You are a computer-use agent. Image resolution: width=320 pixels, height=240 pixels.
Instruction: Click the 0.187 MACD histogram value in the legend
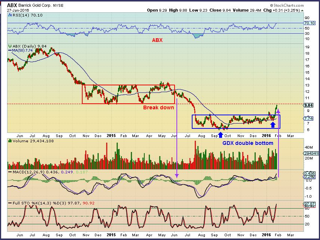[x=81, y=172]
